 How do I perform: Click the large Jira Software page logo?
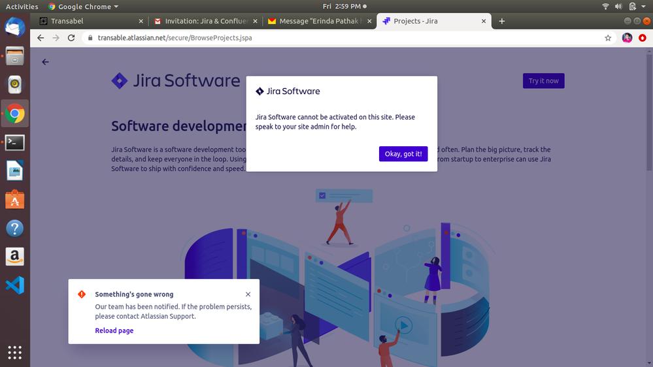pos(175,81)
